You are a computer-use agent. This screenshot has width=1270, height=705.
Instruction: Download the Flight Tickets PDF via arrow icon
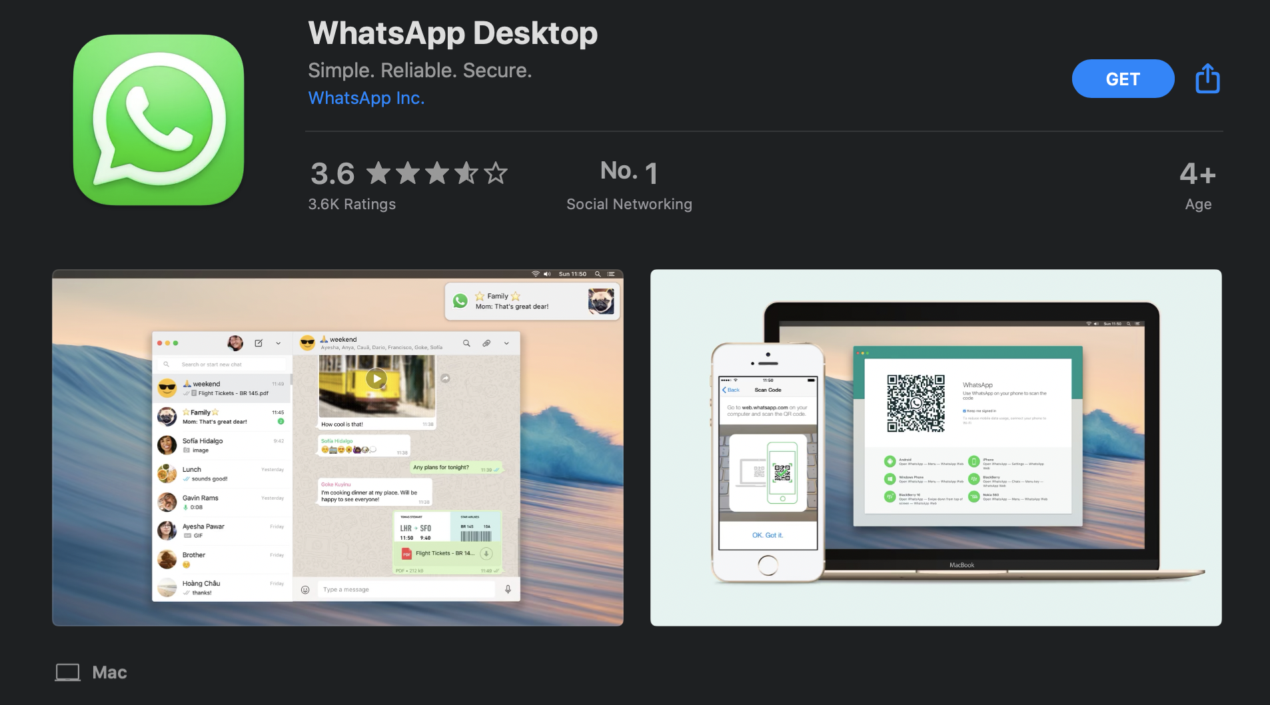pos(486,552)
